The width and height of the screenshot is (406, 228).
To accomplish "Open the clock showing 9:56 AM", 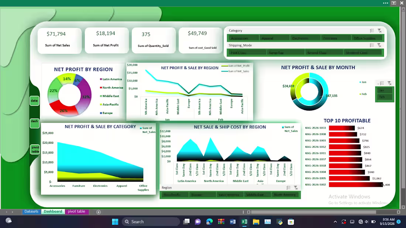I will [x=387, y=222].
